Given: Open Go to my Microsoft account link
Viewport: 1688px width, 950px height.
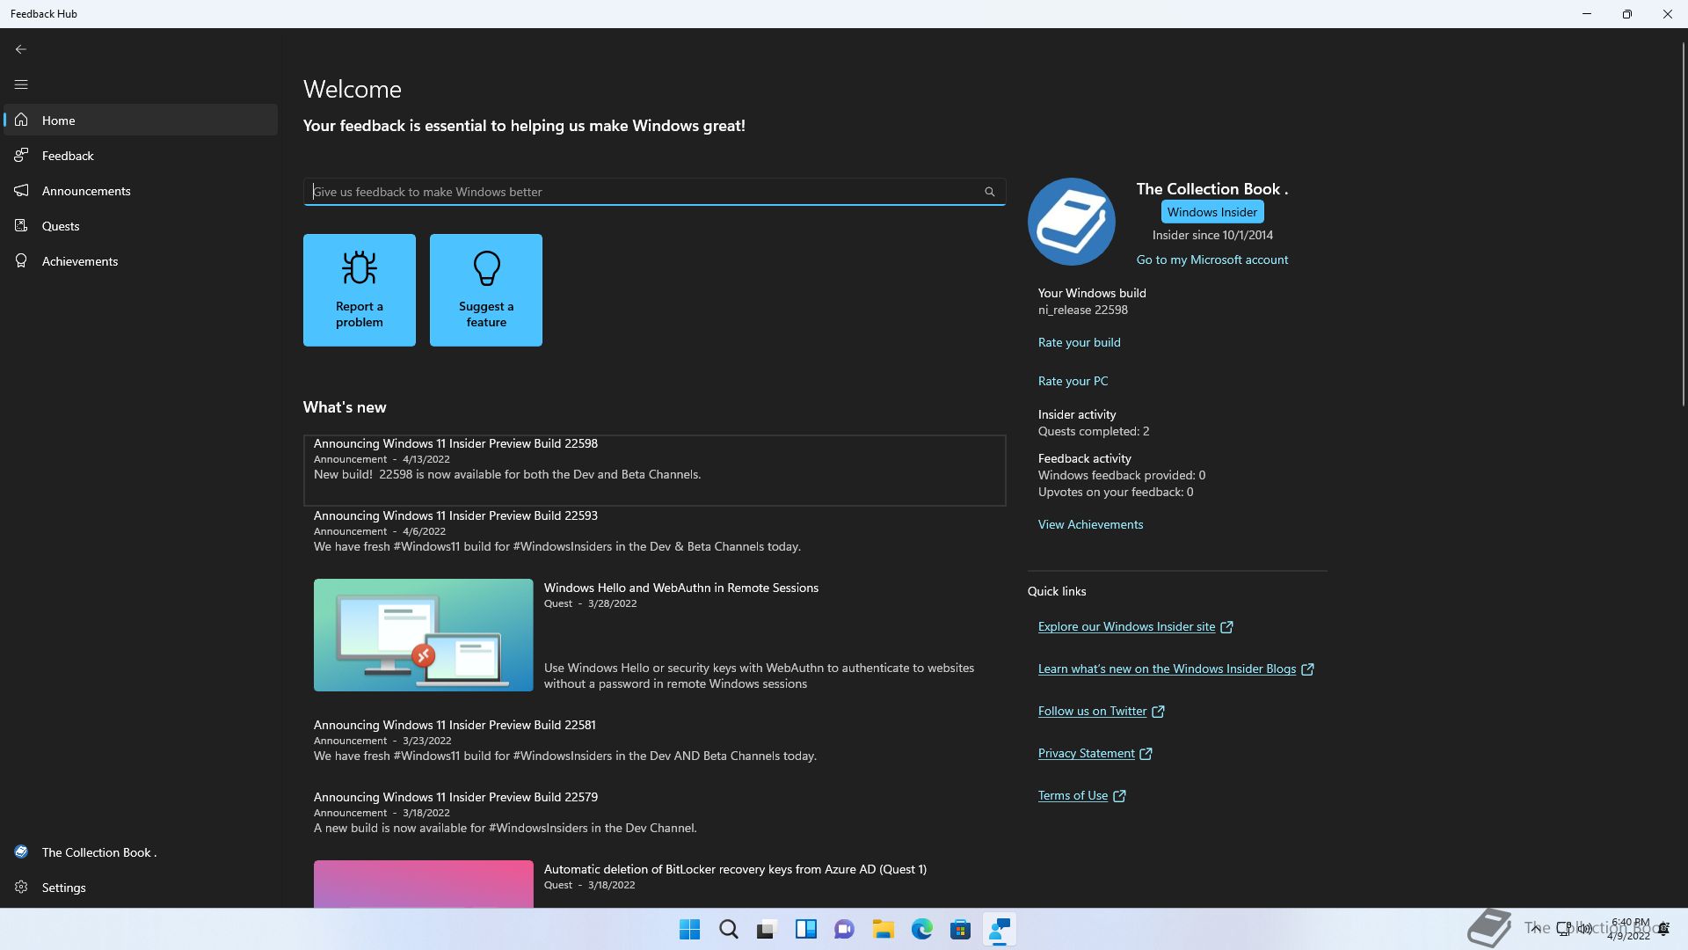Looking at the screenshot, I should coord(1212,259).
